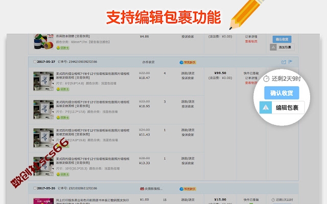Click the large blue 确认收货 button

(282, 93)
